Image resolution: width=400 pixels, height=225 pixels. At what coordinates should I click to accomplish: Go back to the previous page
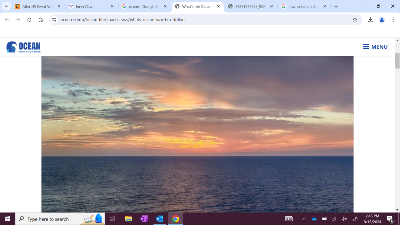pyautogui.click(x=7, y=20)
